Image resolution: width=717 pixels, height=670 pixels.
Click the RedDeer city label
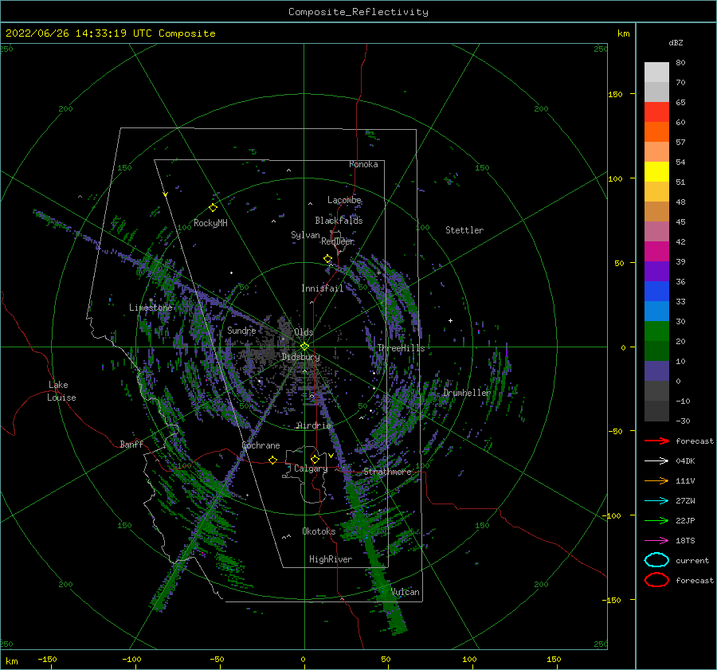[338, 241]
